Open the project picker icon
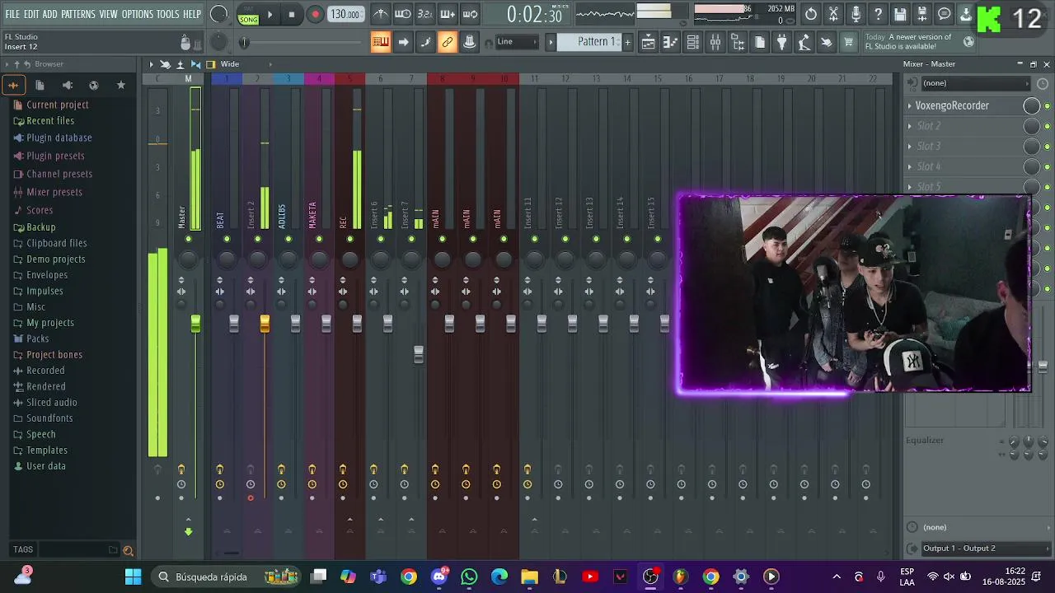Viewport: 1055px width, 593px height. click(760, 43)
